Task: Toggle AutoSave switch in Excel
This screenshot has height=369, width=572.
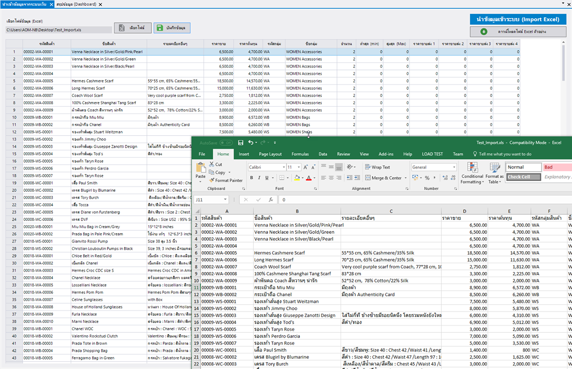Action: [226, 143]
